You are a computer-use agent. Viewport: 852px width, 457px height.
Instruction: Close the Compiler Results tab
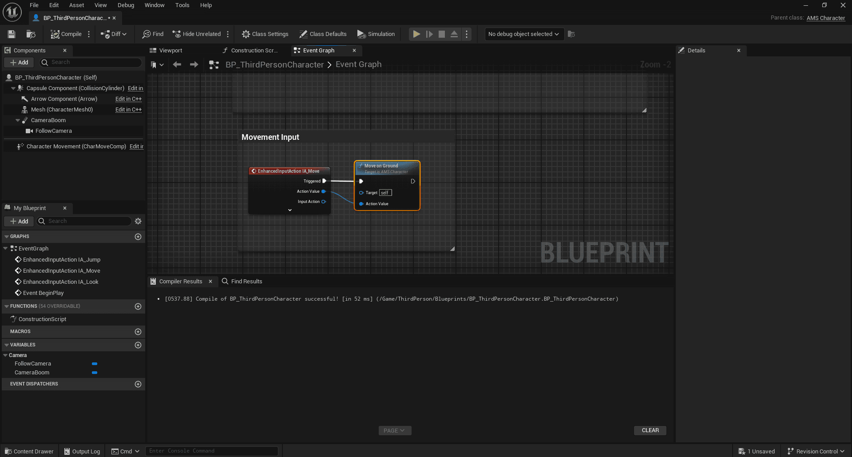(x=210, y=282)
